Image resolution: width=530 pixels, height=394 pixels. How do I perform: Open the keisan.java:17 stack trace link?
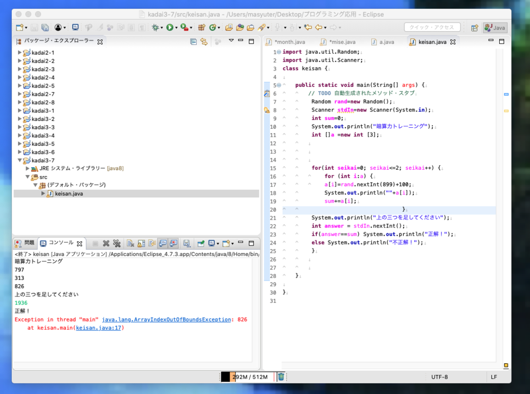pyautogui.click(x=99, y=328)
